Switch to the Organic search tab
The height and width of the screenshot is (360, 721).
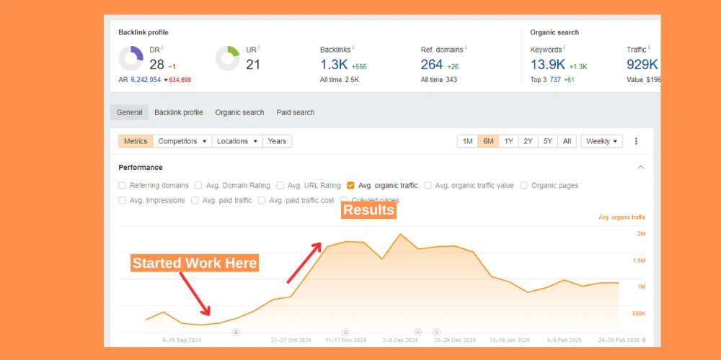tap(239, 112)
